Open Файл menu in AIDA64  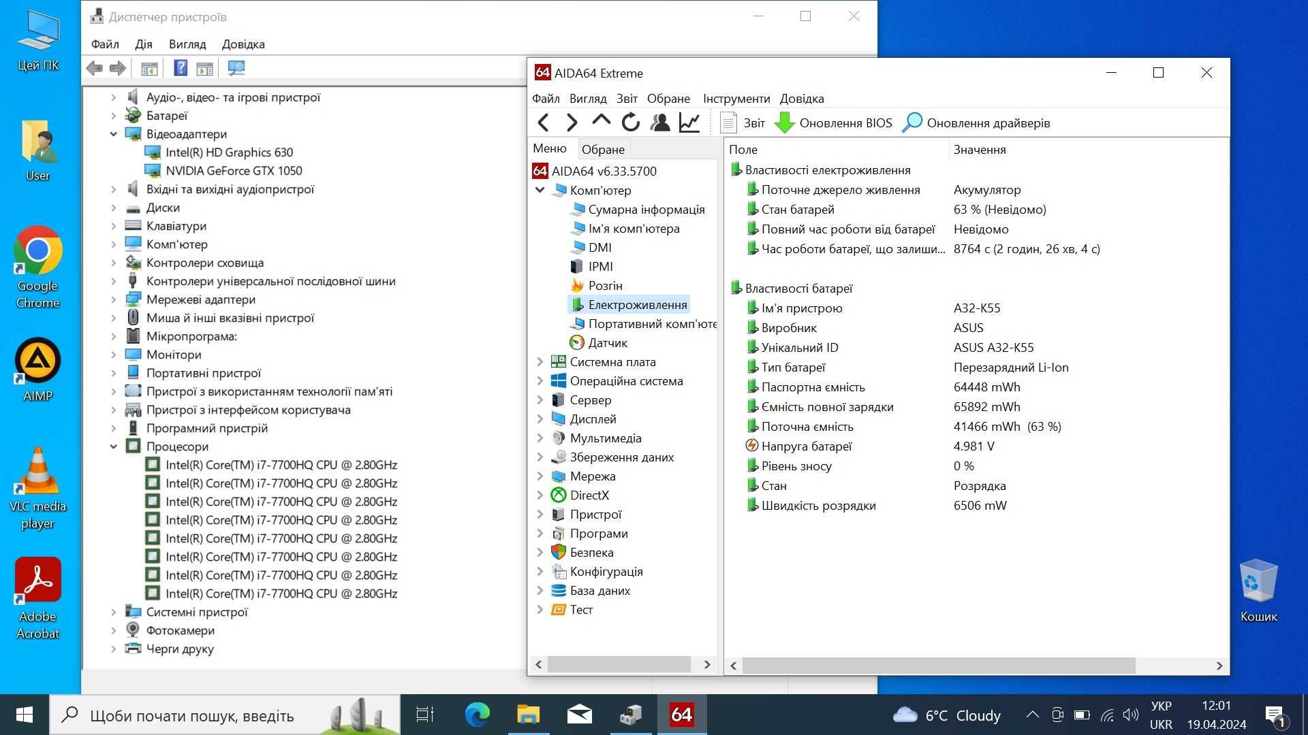546,99
